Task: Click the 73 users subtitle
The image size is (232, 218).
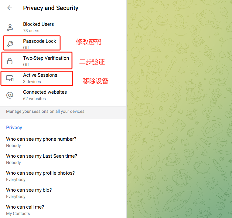Action: [x=31, y=31]
